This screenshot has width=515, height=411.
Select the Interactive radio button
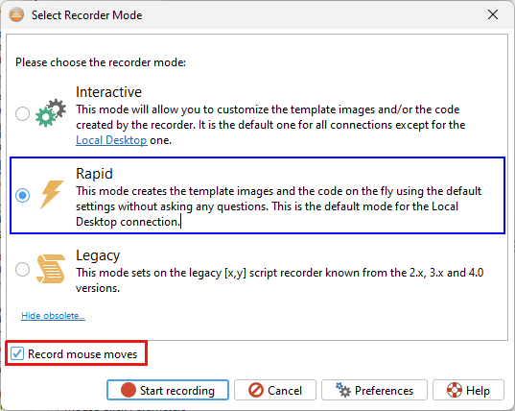tap(23, 113)
